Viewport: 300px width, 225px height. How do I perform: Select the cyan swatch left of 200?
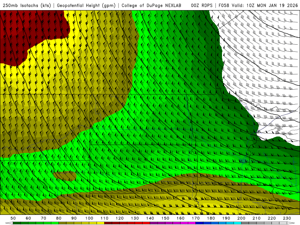coord(237,223)
